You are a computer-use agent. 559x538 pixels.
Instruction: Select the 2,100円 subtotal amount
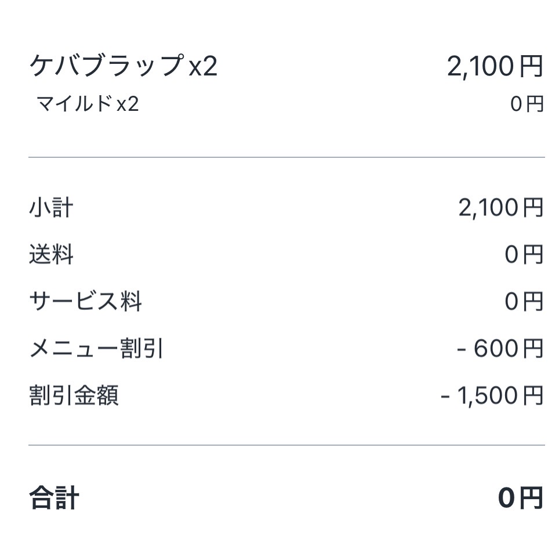(500, 207)
